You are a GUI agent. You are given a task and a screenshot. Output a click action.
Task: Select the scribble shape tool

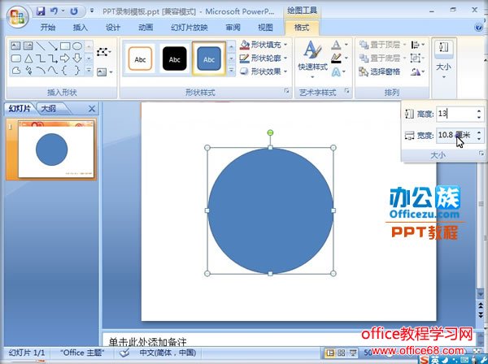tap(28, 71)
